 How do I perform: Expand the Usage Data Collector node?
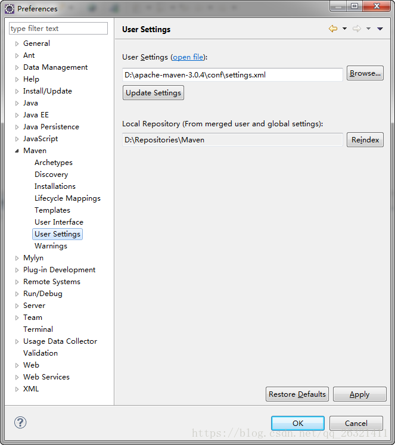click(x=17, y=342)
